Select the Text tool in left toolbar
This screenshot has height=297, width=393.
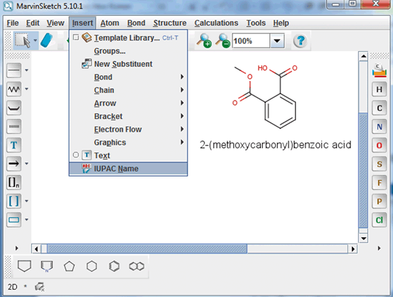(x=14, y=145)
